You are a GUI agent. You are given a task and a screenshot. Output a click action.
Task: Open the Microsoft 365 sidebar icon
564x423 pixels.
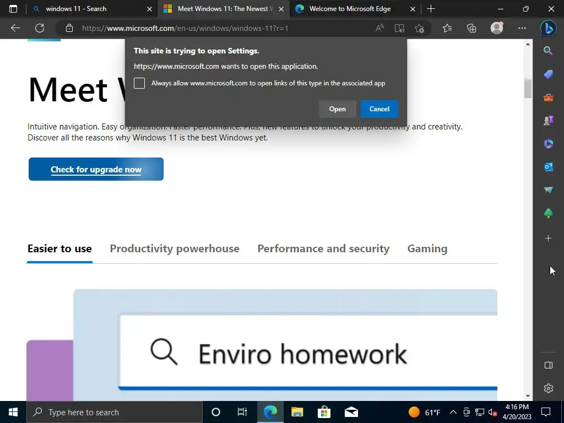pyautogui.click(x=548, y=144)
